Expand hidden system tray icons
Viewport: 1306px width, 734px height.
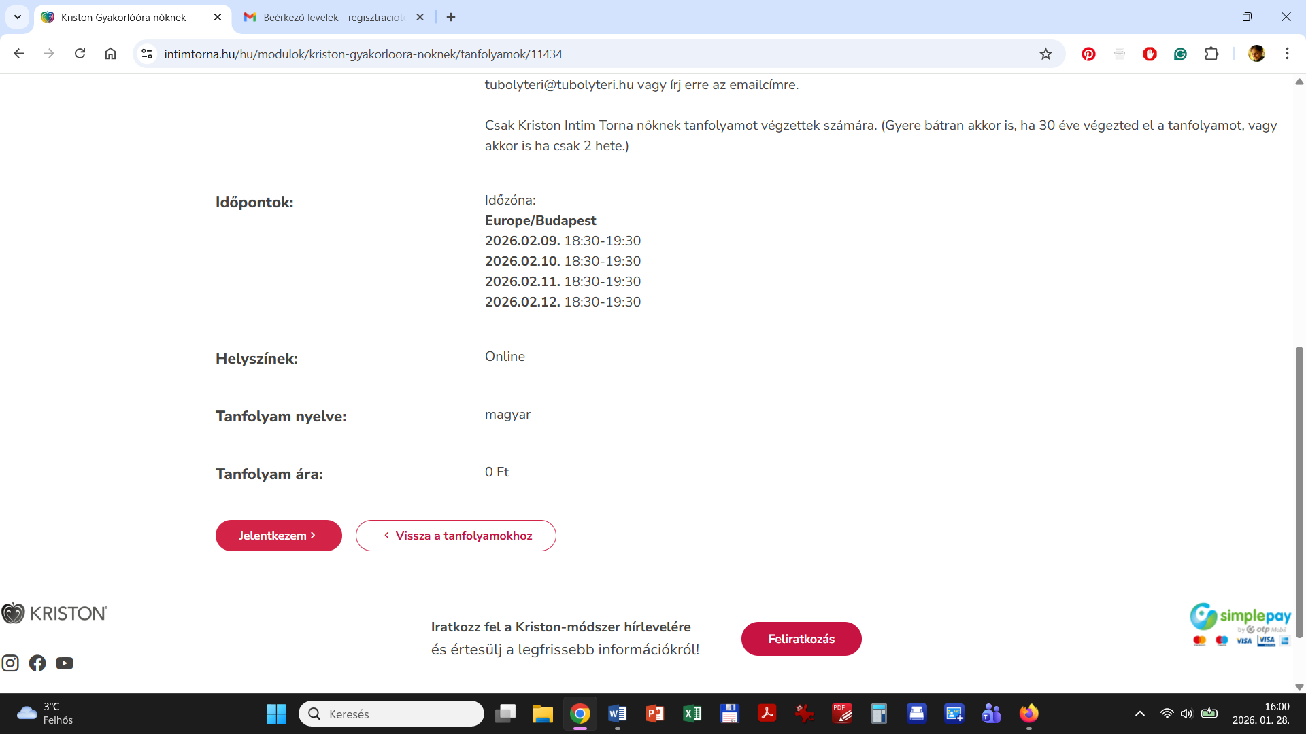click(x=1140, y=714)
